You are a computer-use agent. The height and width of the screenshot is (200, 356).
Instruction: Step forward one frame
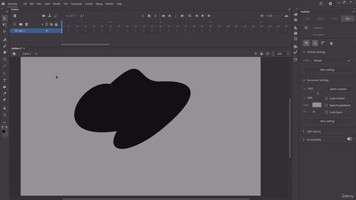click(x=209, y=16)
